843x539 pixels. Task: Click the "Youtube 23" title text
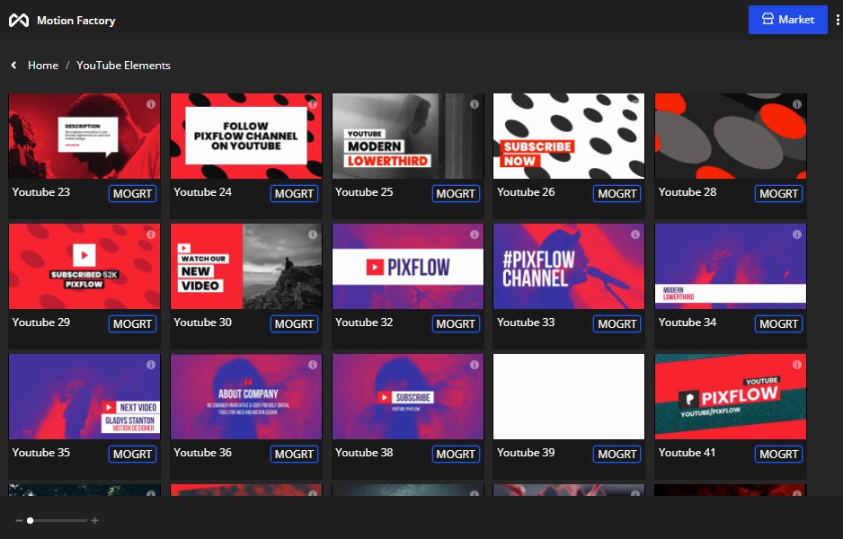click(x=41, y=192)
